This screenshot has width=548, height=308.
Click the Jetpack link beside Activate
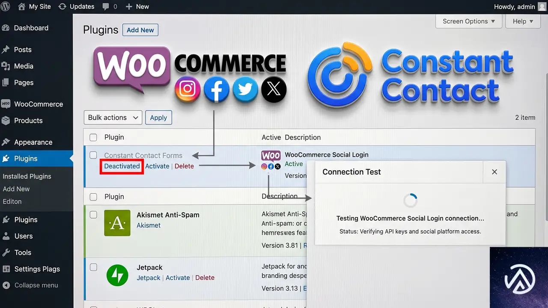pyautogui.click(x=149, y=278)
